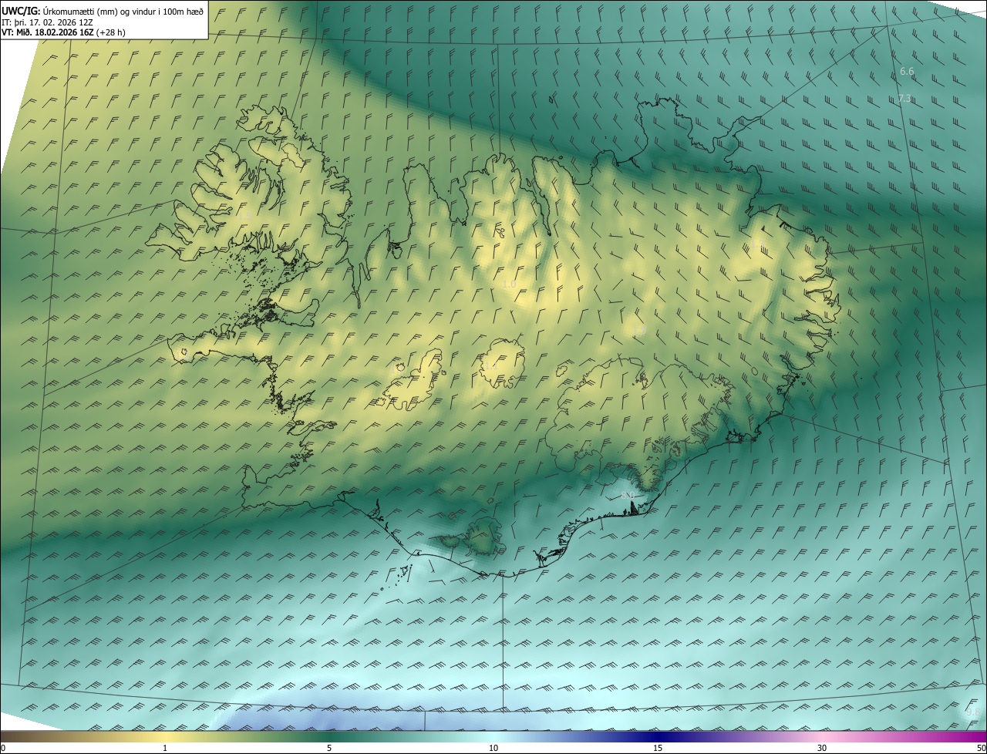Click the '8.0' value label on the south coast
Screen dimensions: 987x754
tap(628, 496)
